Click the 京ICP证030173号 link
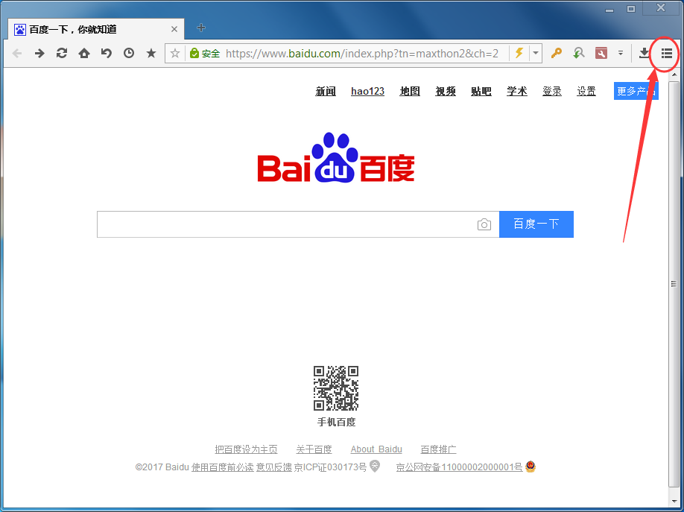 (330, 467)
